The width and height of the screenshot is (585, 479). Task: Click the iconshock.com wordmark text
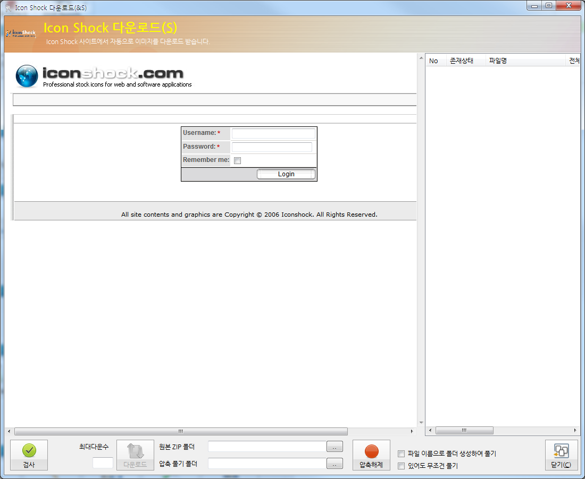(x=113, y=73)
